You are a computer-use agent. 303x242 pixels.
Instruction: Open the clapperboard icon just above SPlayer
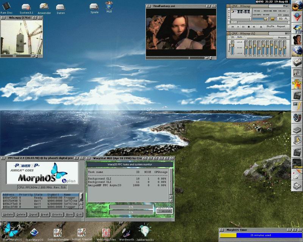click(297, 152)
